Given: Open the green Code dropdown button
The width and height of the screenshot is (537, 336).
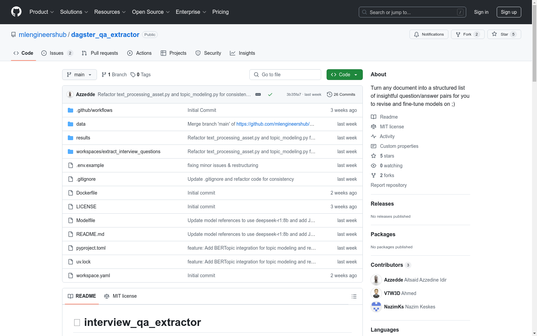Looking at the screenshot, I should [x=344, y=75].
